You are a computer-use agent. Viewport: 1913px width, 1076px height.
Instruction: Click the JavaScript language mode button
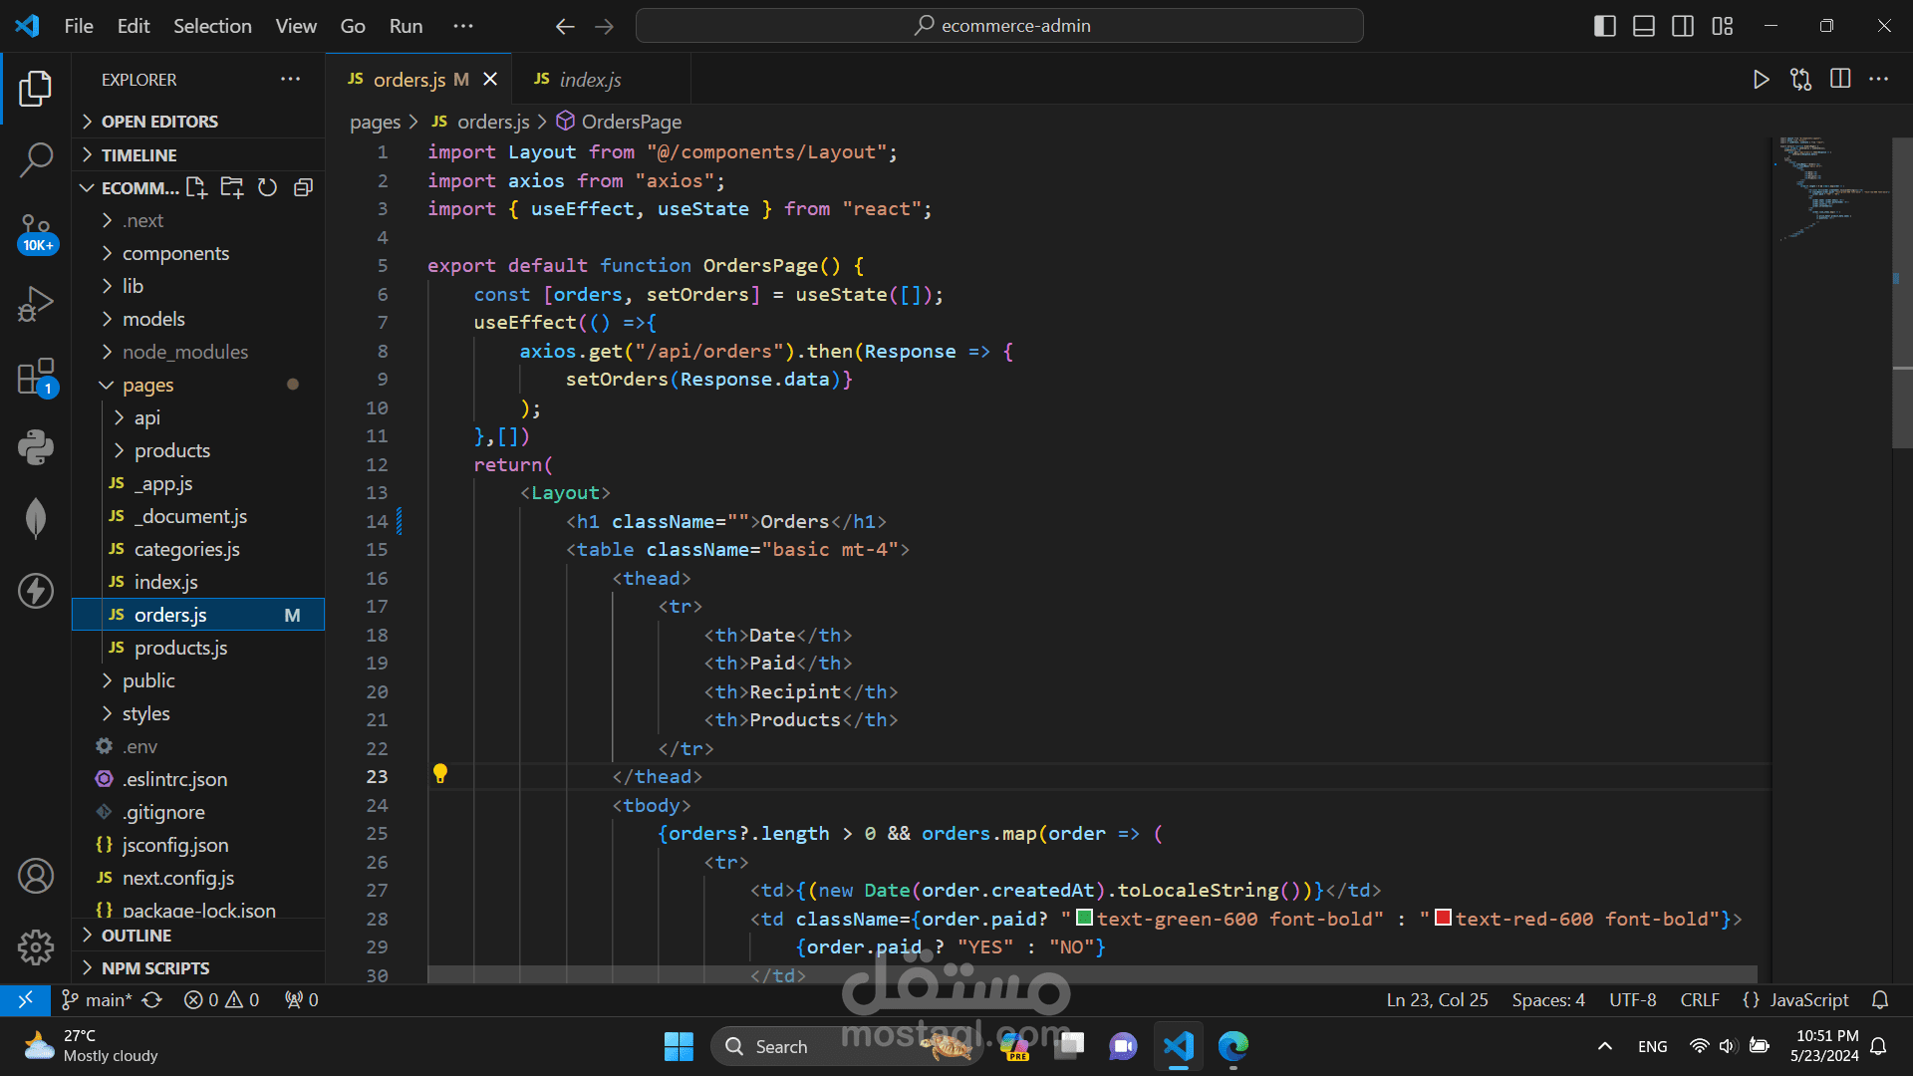[1808, 999]
